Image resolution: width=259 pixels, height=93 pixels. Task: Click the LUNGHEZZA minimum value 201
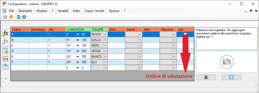coord(69,57)
